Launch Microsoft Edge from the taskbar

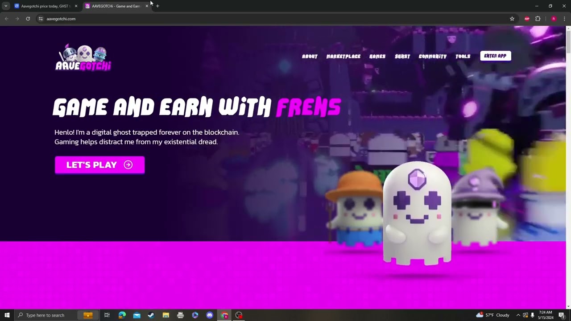[122, 315]
